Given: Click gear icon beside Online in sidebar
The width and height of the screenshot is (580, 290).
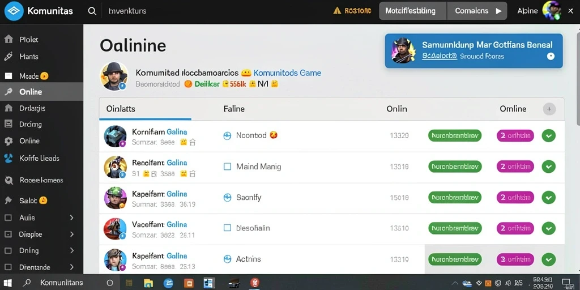Looking at the screenshot, I should click(8, 141).
